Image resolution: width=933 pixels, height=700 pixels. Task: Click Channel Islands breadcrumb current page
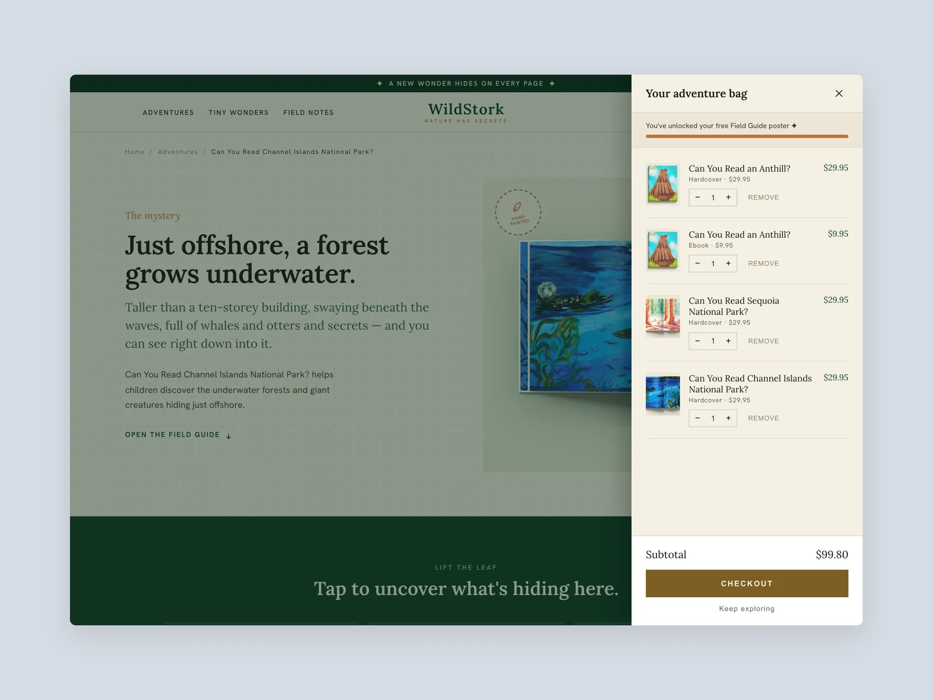[x=292, y=152]
